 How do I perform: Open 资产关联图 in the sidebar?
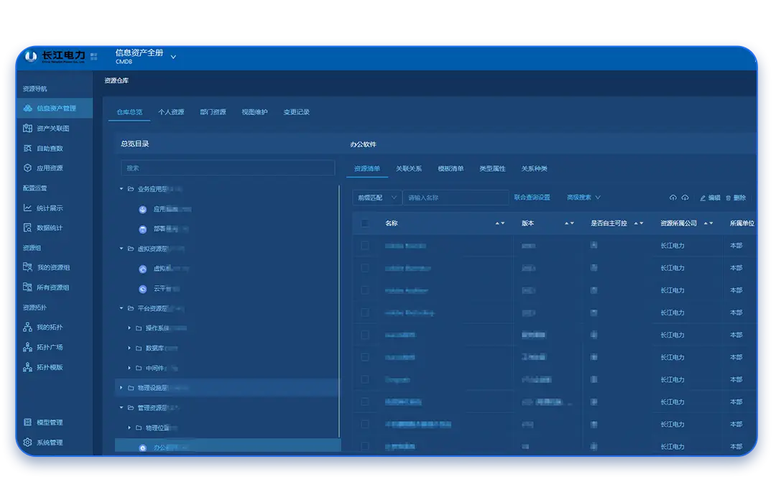(x=52, y=129)
